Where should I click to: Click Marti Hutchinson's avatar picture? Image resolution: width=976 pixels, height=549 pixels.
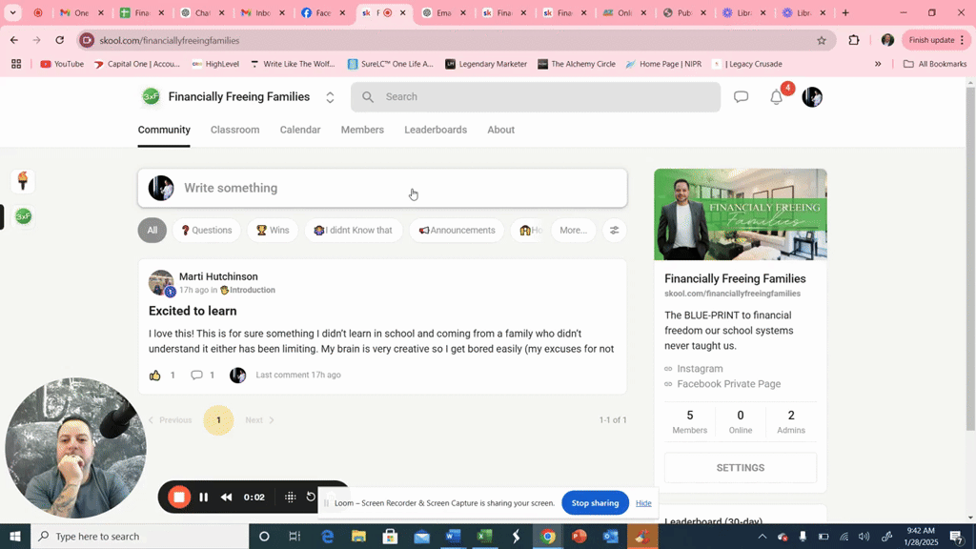click(161, 282)
